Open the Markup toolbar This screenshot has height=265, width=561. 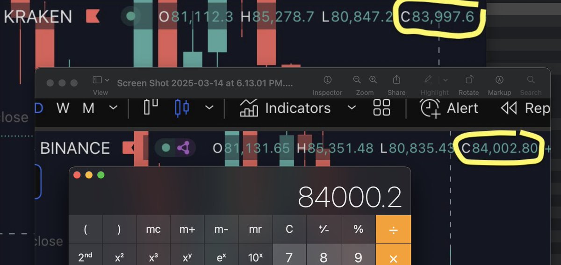pyautogui.click(x=499, y=79)
